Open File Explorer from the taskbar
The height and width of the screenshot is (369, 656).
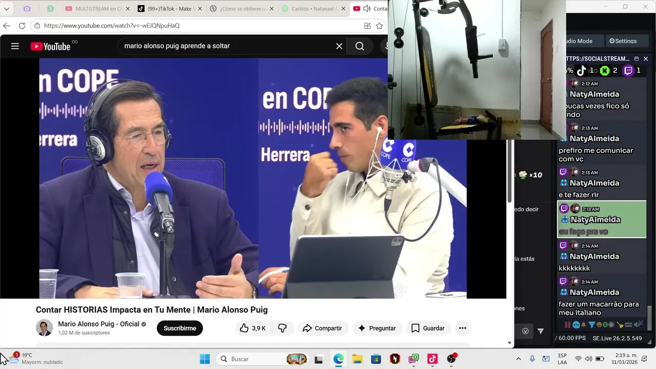coord(357,359)
